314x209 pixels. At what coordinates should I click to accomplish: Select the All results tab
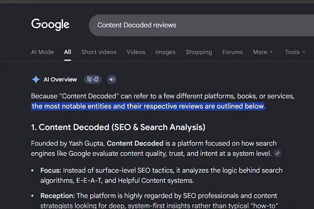[x=68, y=52]
